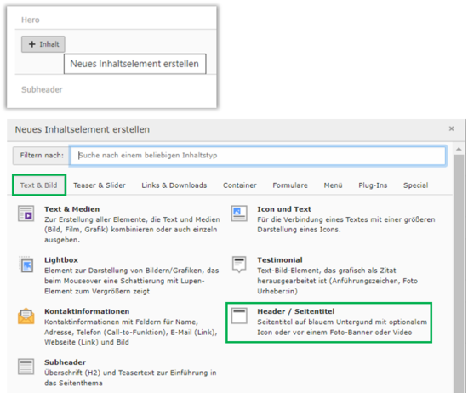
Task: Open the Text & Bild tab
Action: [x=39, y=185]
